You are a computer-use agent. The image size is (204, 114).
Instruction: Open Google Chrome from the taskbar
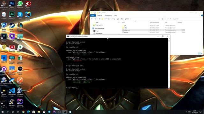point(23,112)
